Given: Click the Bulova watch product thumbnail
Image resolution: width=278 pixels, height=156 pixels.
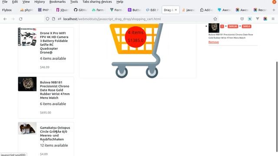Looking at the screenshot, I should point(27,84).
